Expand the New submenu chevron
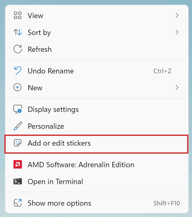 (x=177, y=87)
